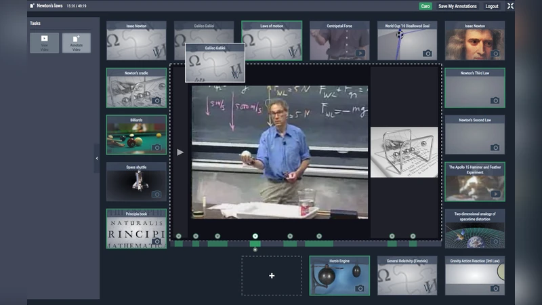Click the camera icon on Newton's cradle card

pos(157,100)
